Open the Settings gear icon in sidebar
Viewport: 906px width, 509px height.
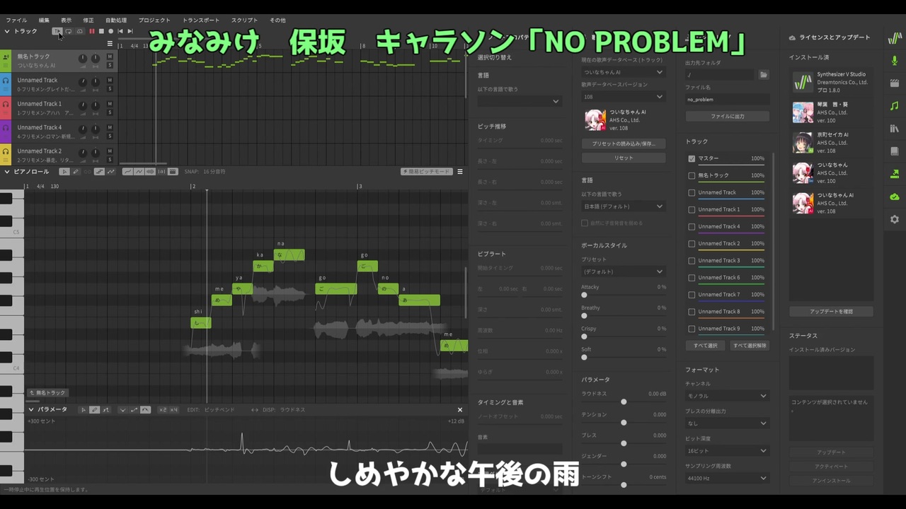tap(895, 219)
